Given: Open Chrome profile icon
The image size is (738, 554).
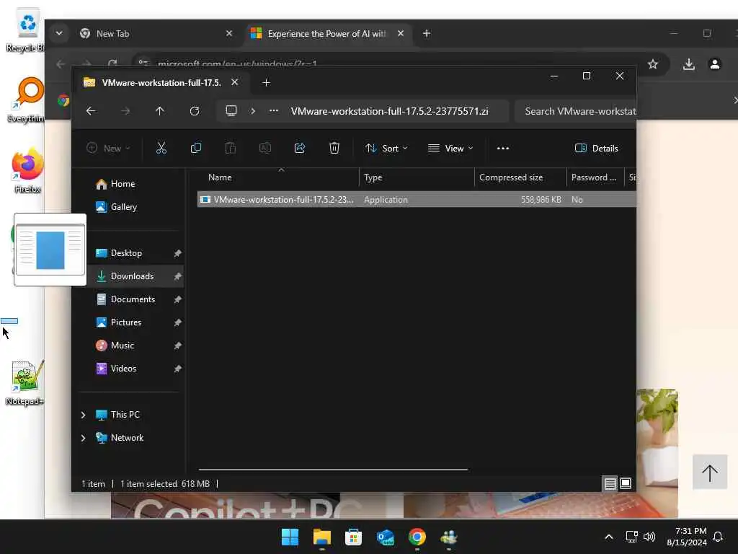Looking at the screenshot, I should click(714, 64).
